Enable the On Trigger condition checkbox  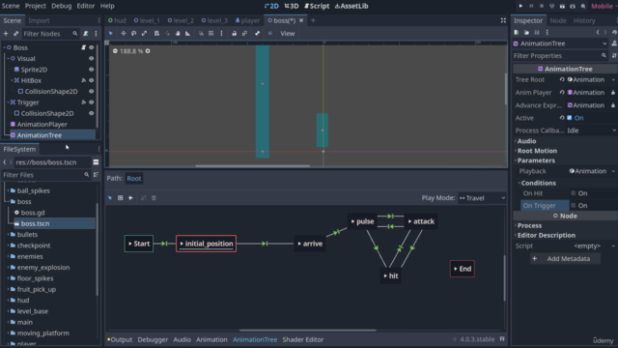[573, 205]
